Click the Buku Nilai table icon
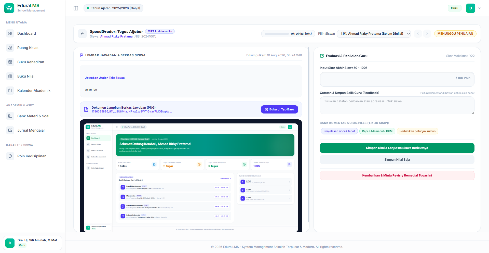The width and height of the screenshot is (489, 253). 10,76
